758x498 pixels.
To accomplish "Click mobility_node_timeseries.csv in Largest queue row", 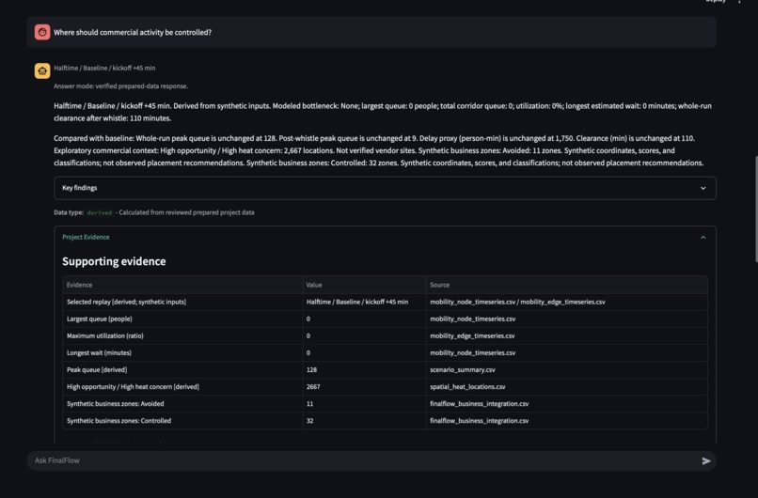I will (x=472, y=319).
